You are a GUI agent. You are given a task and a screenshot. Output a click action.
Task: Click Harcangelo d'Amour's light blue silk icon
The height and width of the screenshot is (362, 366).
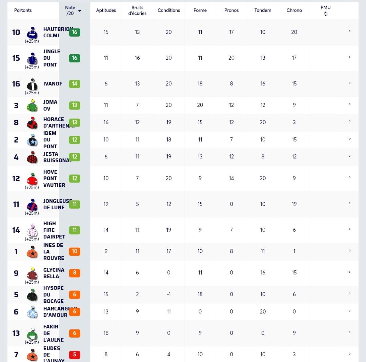click(x=32, y=312)
